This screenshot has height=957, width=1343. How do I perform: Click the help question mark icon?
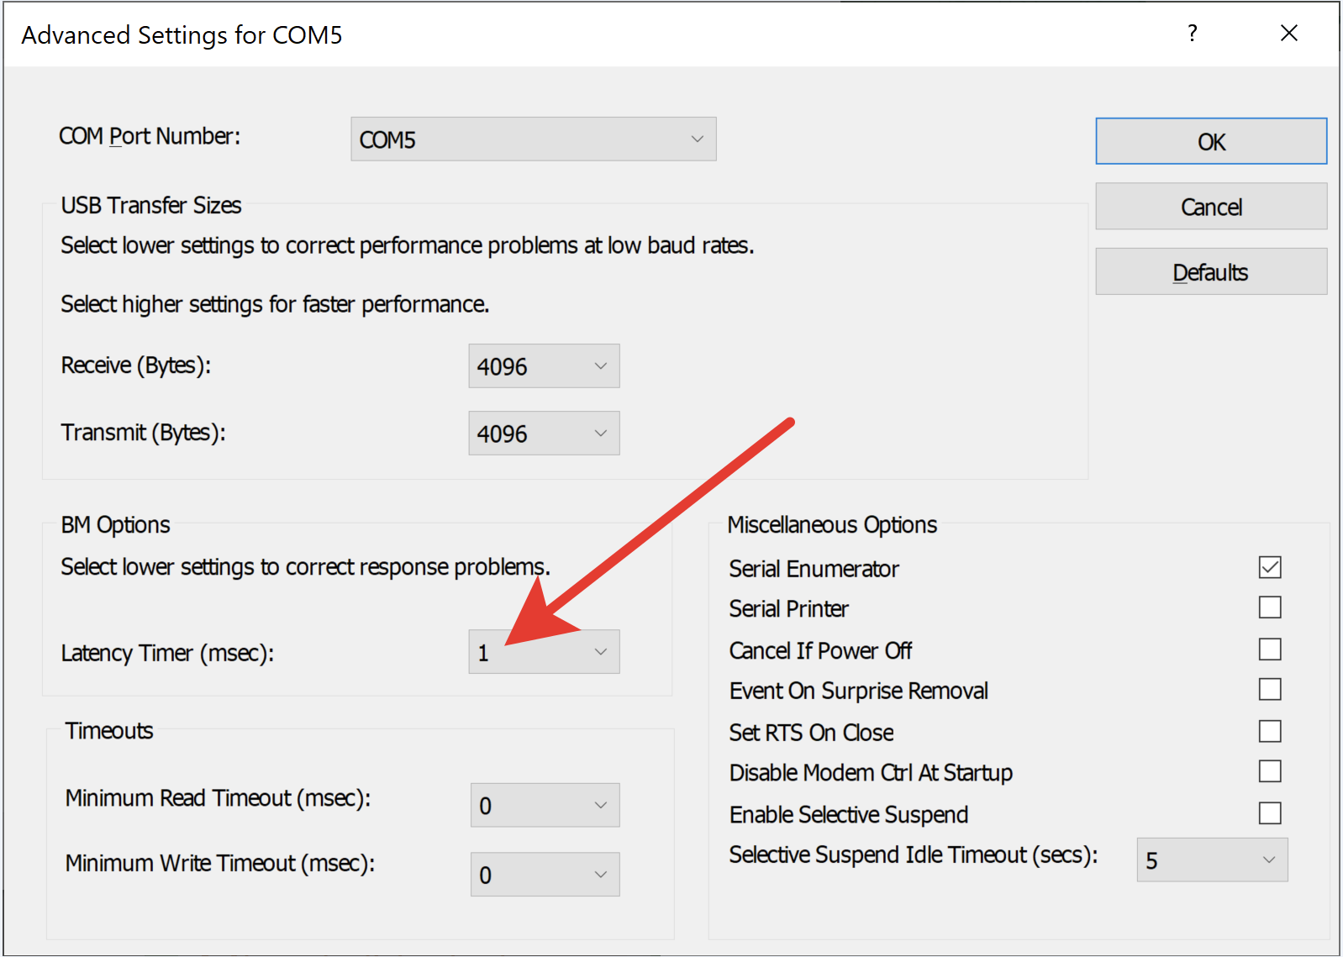1192,34
